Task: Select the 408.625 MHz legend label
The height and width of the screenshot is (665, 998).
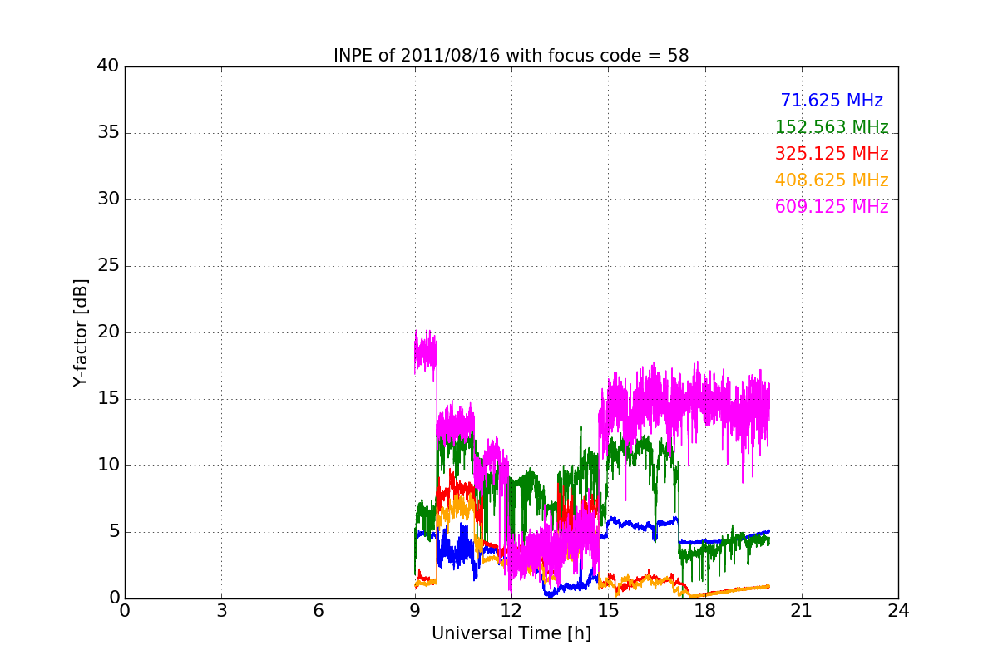Action: click(832, 180)
